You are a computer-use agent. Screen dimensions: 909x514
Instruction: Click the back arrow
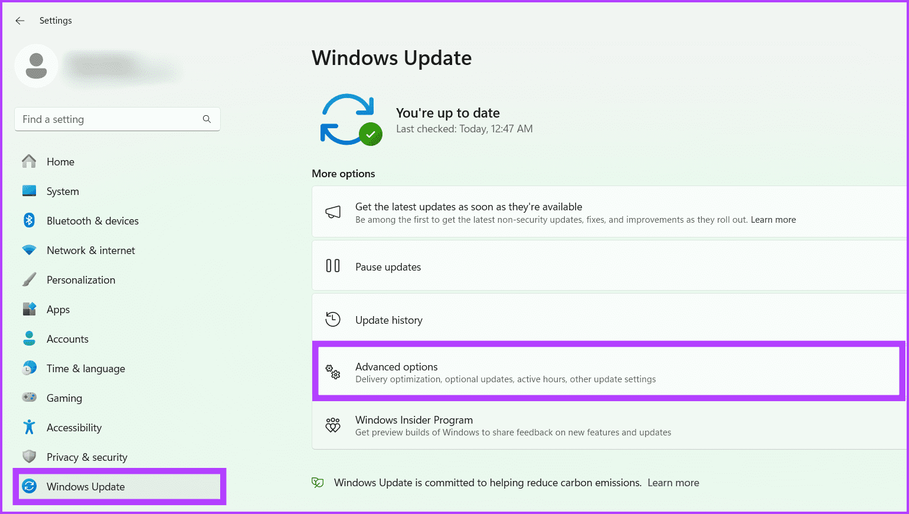(19, 20)
